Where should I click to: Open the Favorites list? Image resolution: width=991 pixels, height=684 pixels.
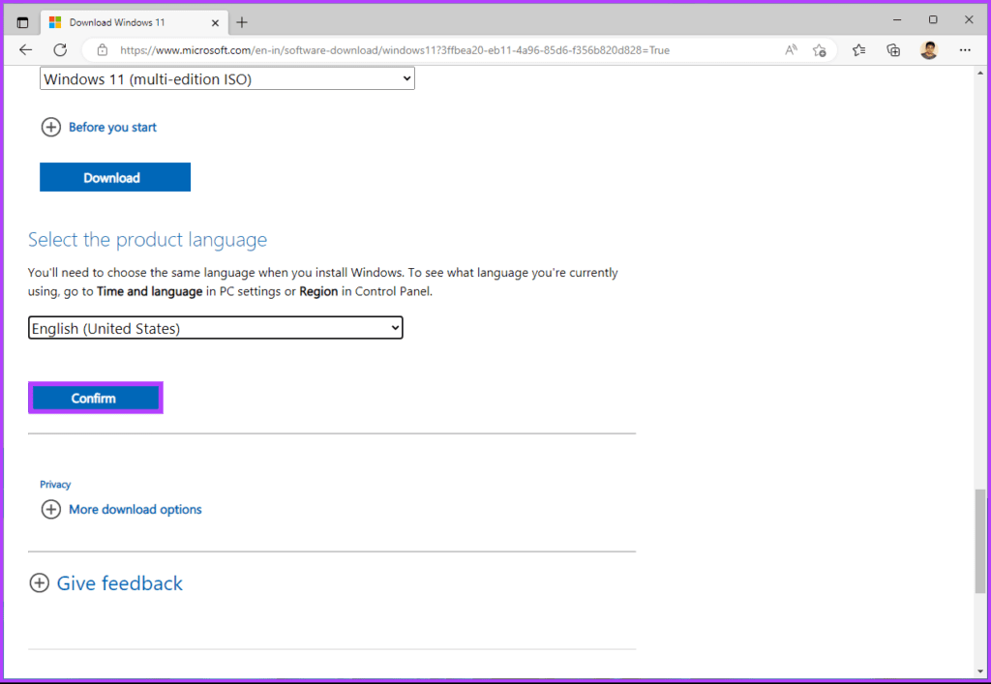[859, 50]
